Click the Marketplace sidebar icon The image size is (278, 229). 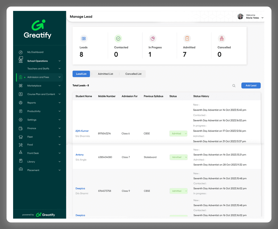(20, 86)
